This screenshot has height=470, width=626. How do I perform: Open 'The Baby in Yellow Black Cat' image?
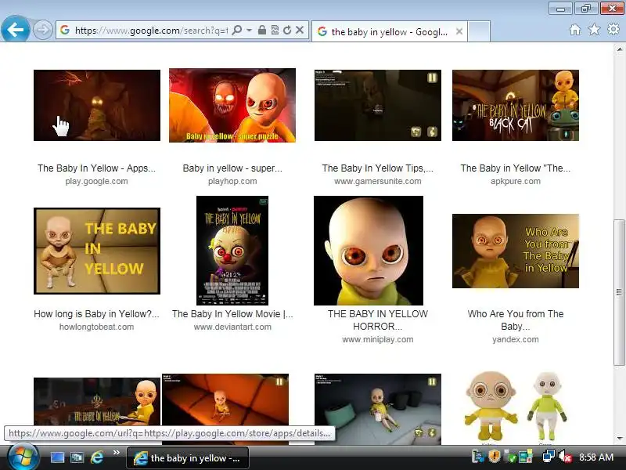tap(516, 105)
